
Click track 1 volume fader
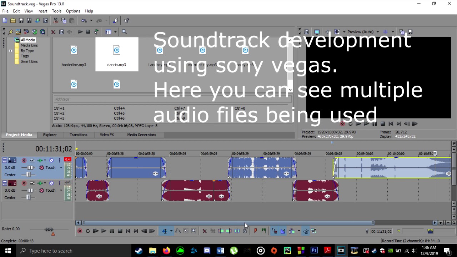click(30, 168)
